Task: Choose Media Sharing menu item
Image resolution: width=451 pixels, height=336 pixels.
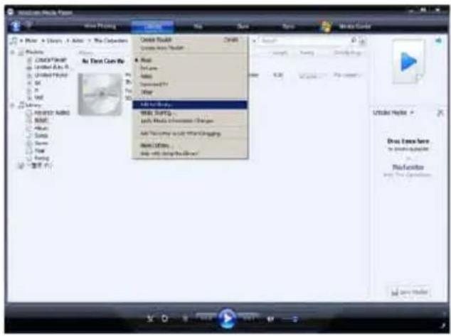Action: [x=190, y=113]
